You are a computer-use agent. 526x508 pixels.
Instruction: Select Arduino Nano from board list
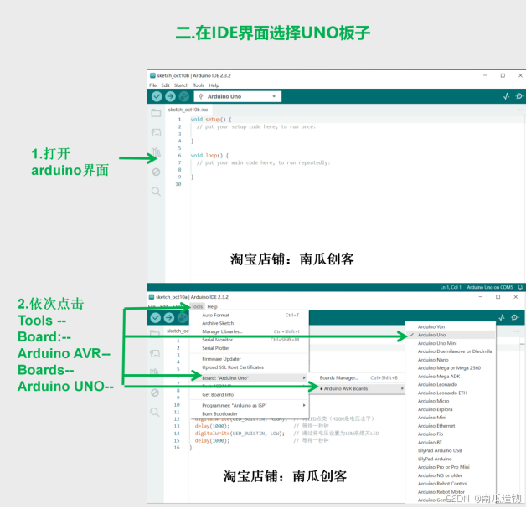(x=451, y=360)
